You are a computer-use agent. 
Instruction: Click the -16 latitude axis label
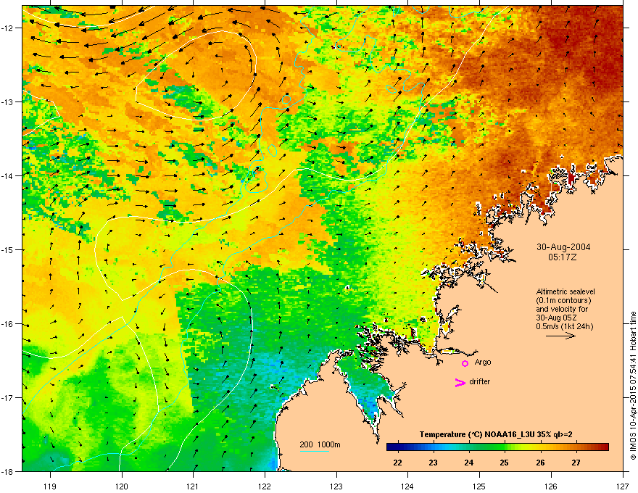click(7, 324)
